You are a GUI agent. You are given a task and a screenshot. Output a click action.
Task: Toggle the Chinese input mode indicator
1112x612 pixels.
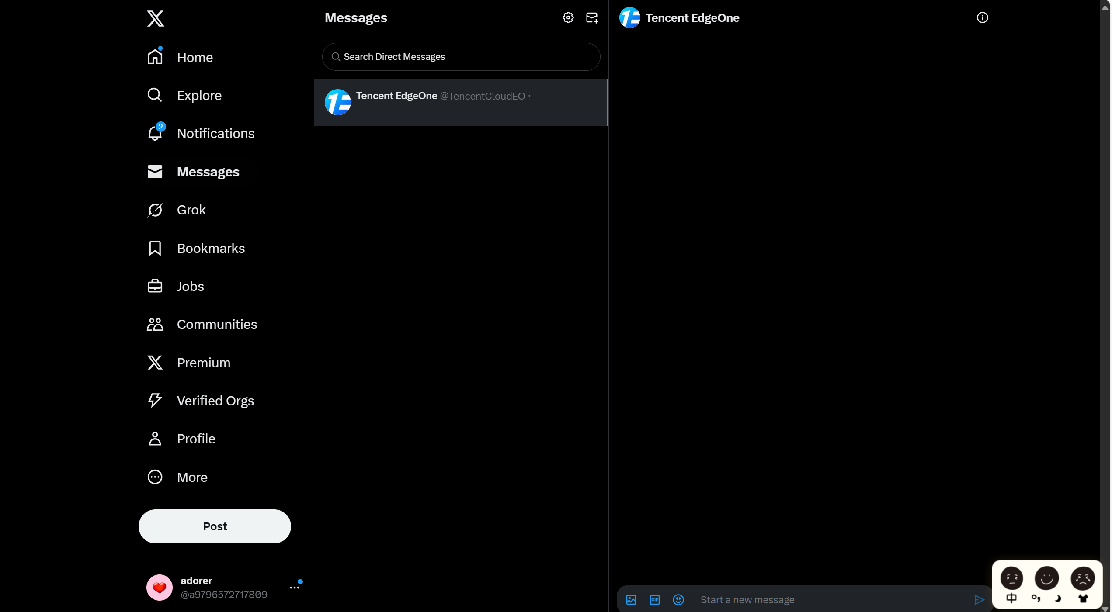1011,598
